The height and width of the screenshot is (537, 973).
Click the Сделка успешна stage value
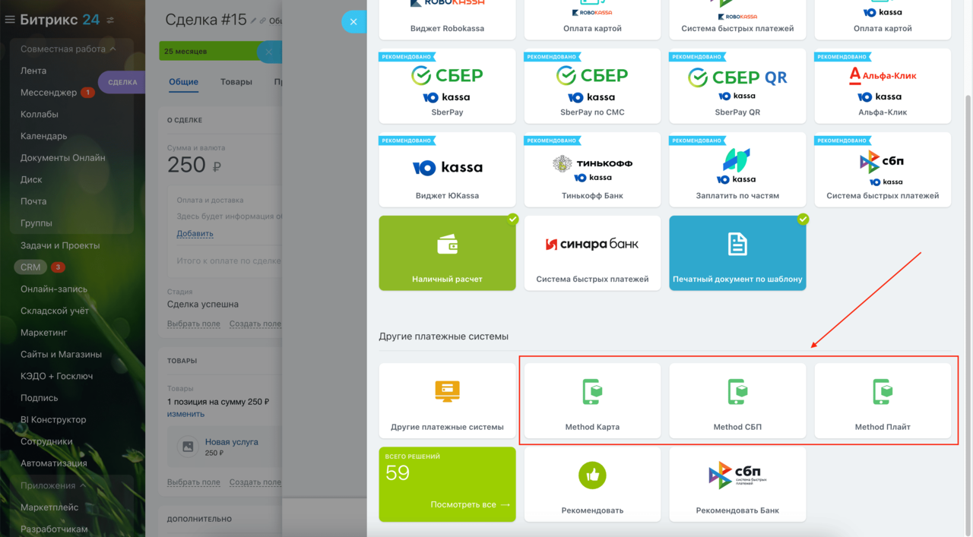(203, 305)
